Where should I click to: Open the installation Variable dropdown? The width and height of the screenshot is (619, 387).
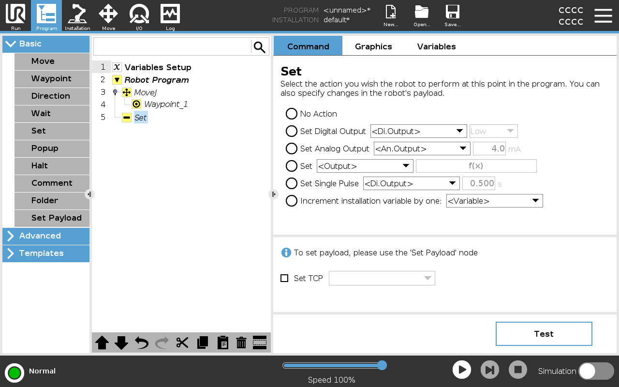coord(494,201)
